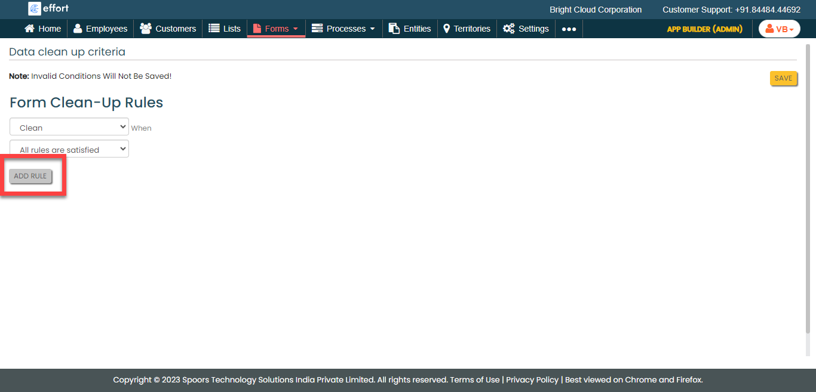
Task: Open Settings via gears icon
Action: click(508, 29)
